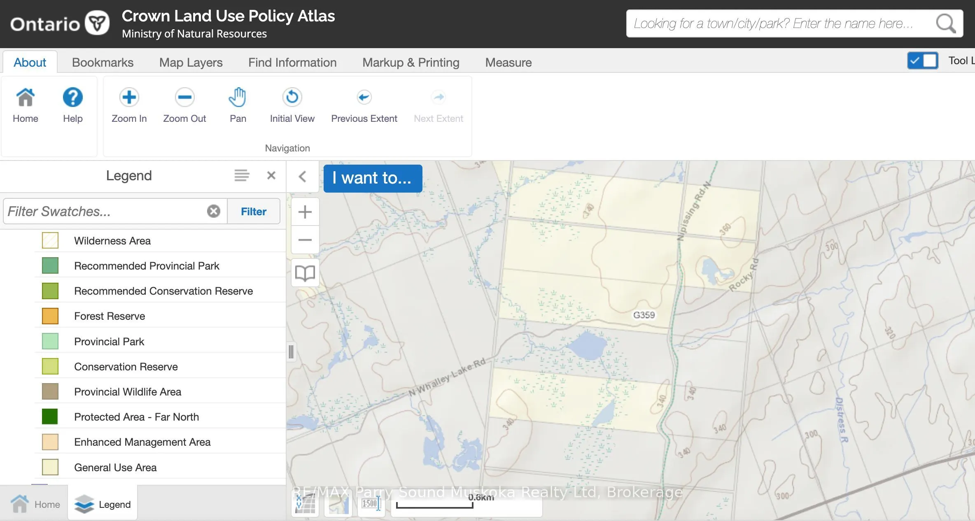This screenshot has height=521, width=975.
Task: Open the bookmarks book icon on map
Action: [305, 273]
